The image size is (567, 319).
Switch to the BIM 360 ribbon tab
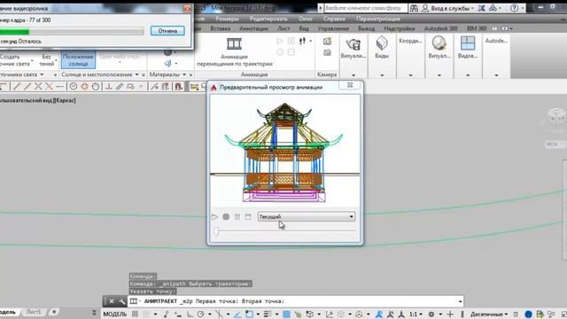[x=477, y=28]
